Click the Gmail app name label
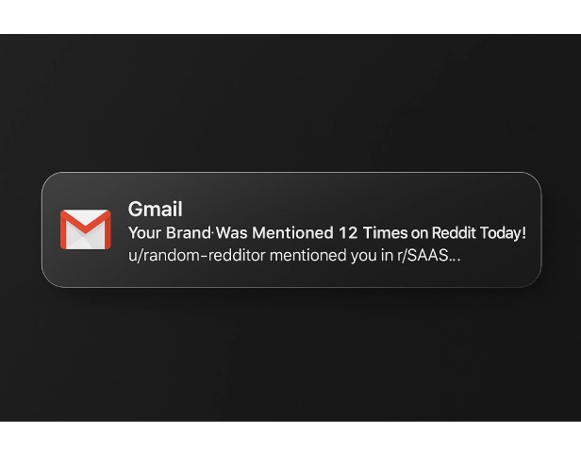This screenshot has width=581, height=456. click(155, 210)
